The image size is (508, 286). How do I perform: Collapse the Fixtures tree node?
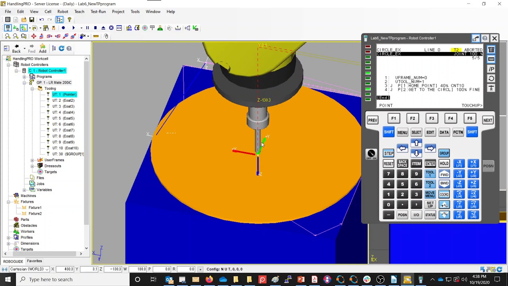click(9, 202)
